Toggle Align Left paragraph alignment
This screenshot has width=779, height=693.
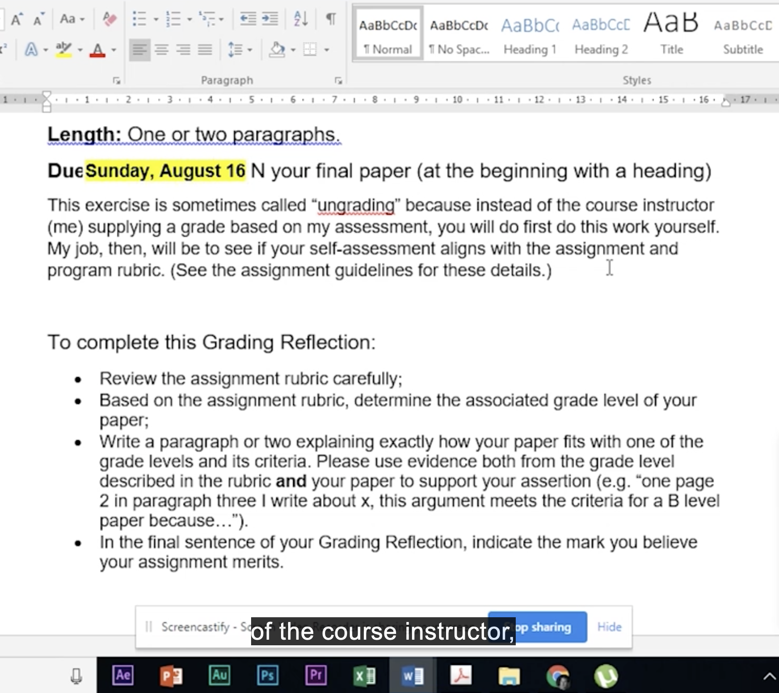[139, 50]
